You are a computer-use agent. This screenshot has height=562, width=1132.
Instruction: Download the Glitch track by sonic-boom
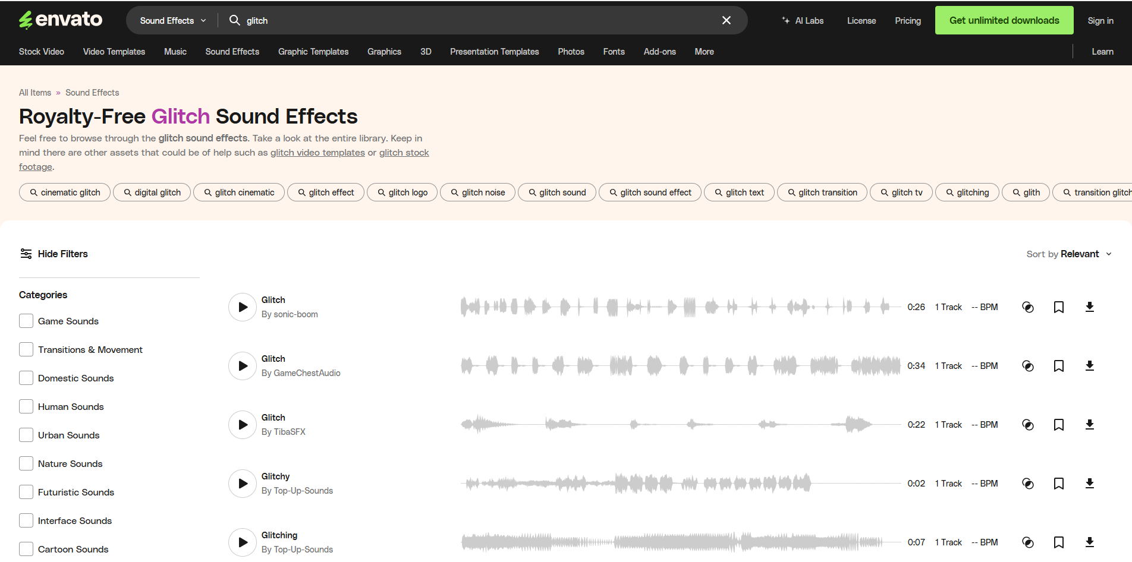coord(1090,307)
